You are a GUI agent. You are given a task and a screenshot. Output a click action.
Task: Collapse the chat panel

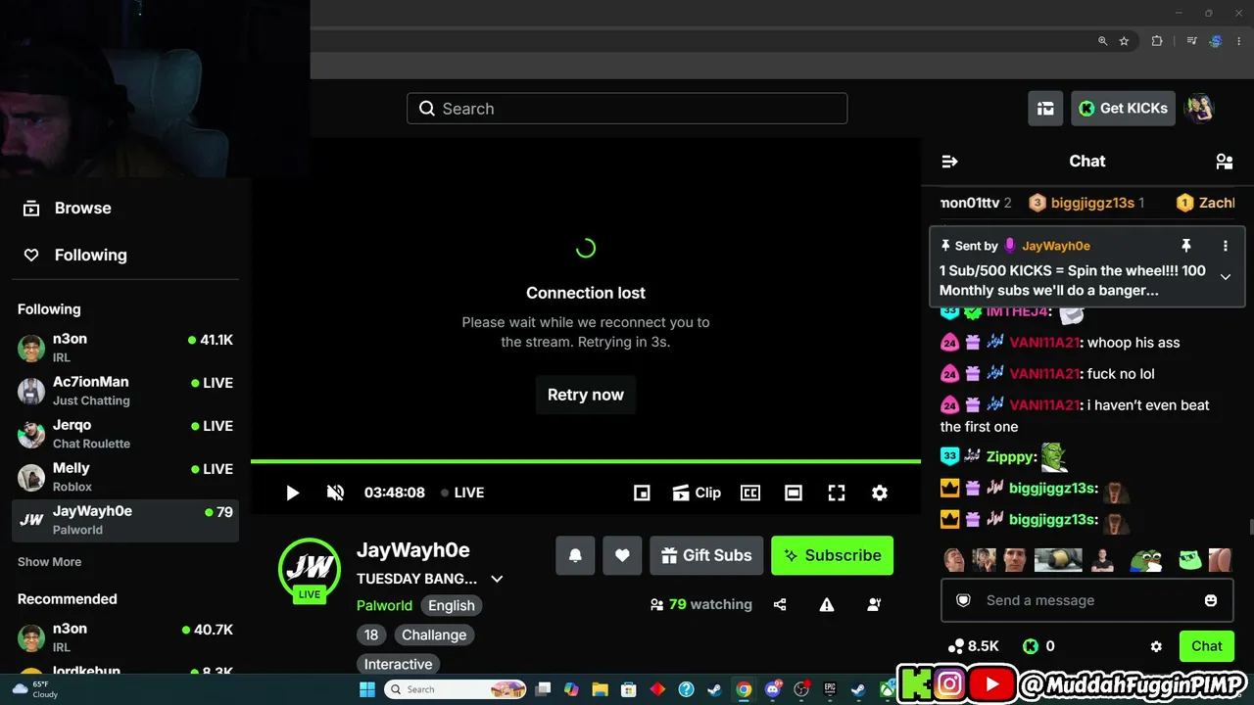click(x=949, y=162)
